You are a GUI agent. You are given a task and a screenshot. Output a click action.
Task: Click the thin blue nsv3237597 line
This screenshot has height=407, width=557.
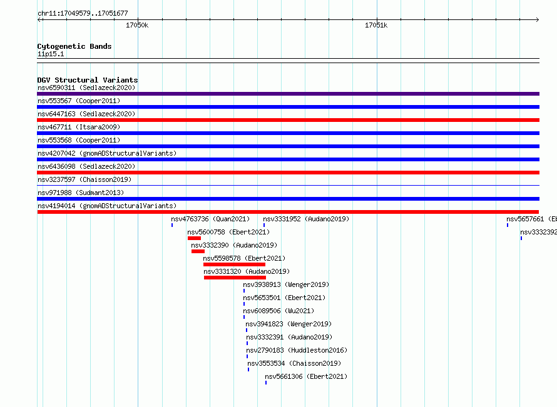(x=288, y=185)
